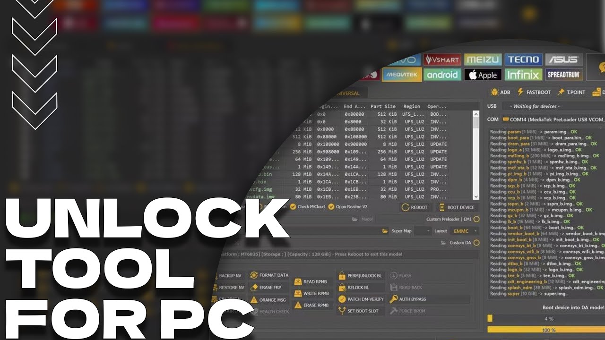The height and width of the screenshot is (340, 605).
Task: Click the ORANGE MSG warning action
Action: (268, 299)
